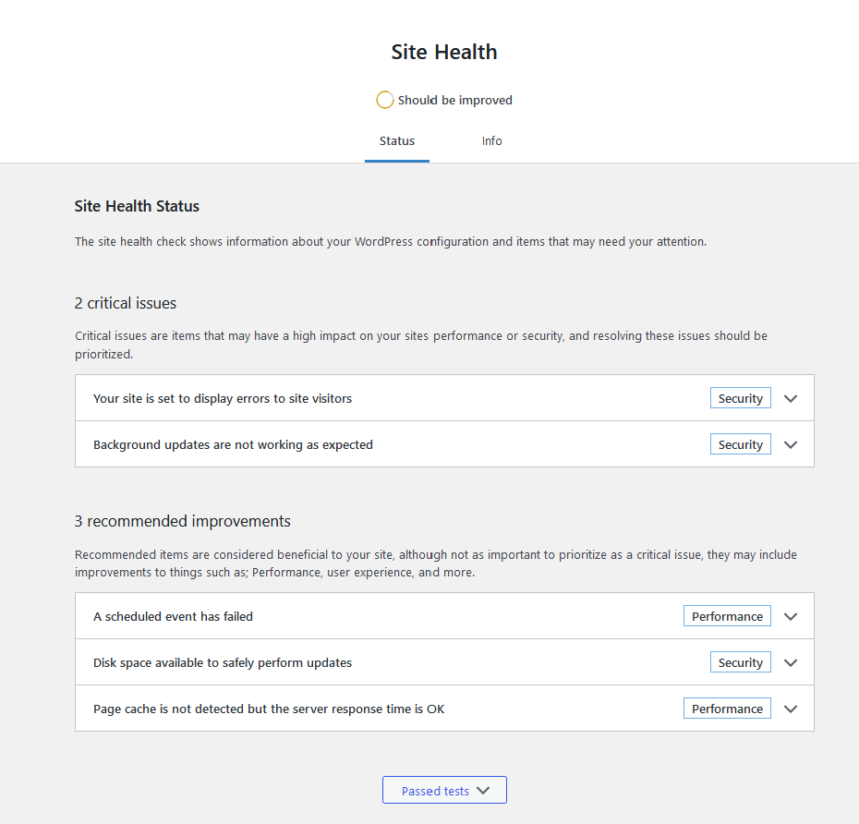Click the Site Health Status description text

coord(389,241)
